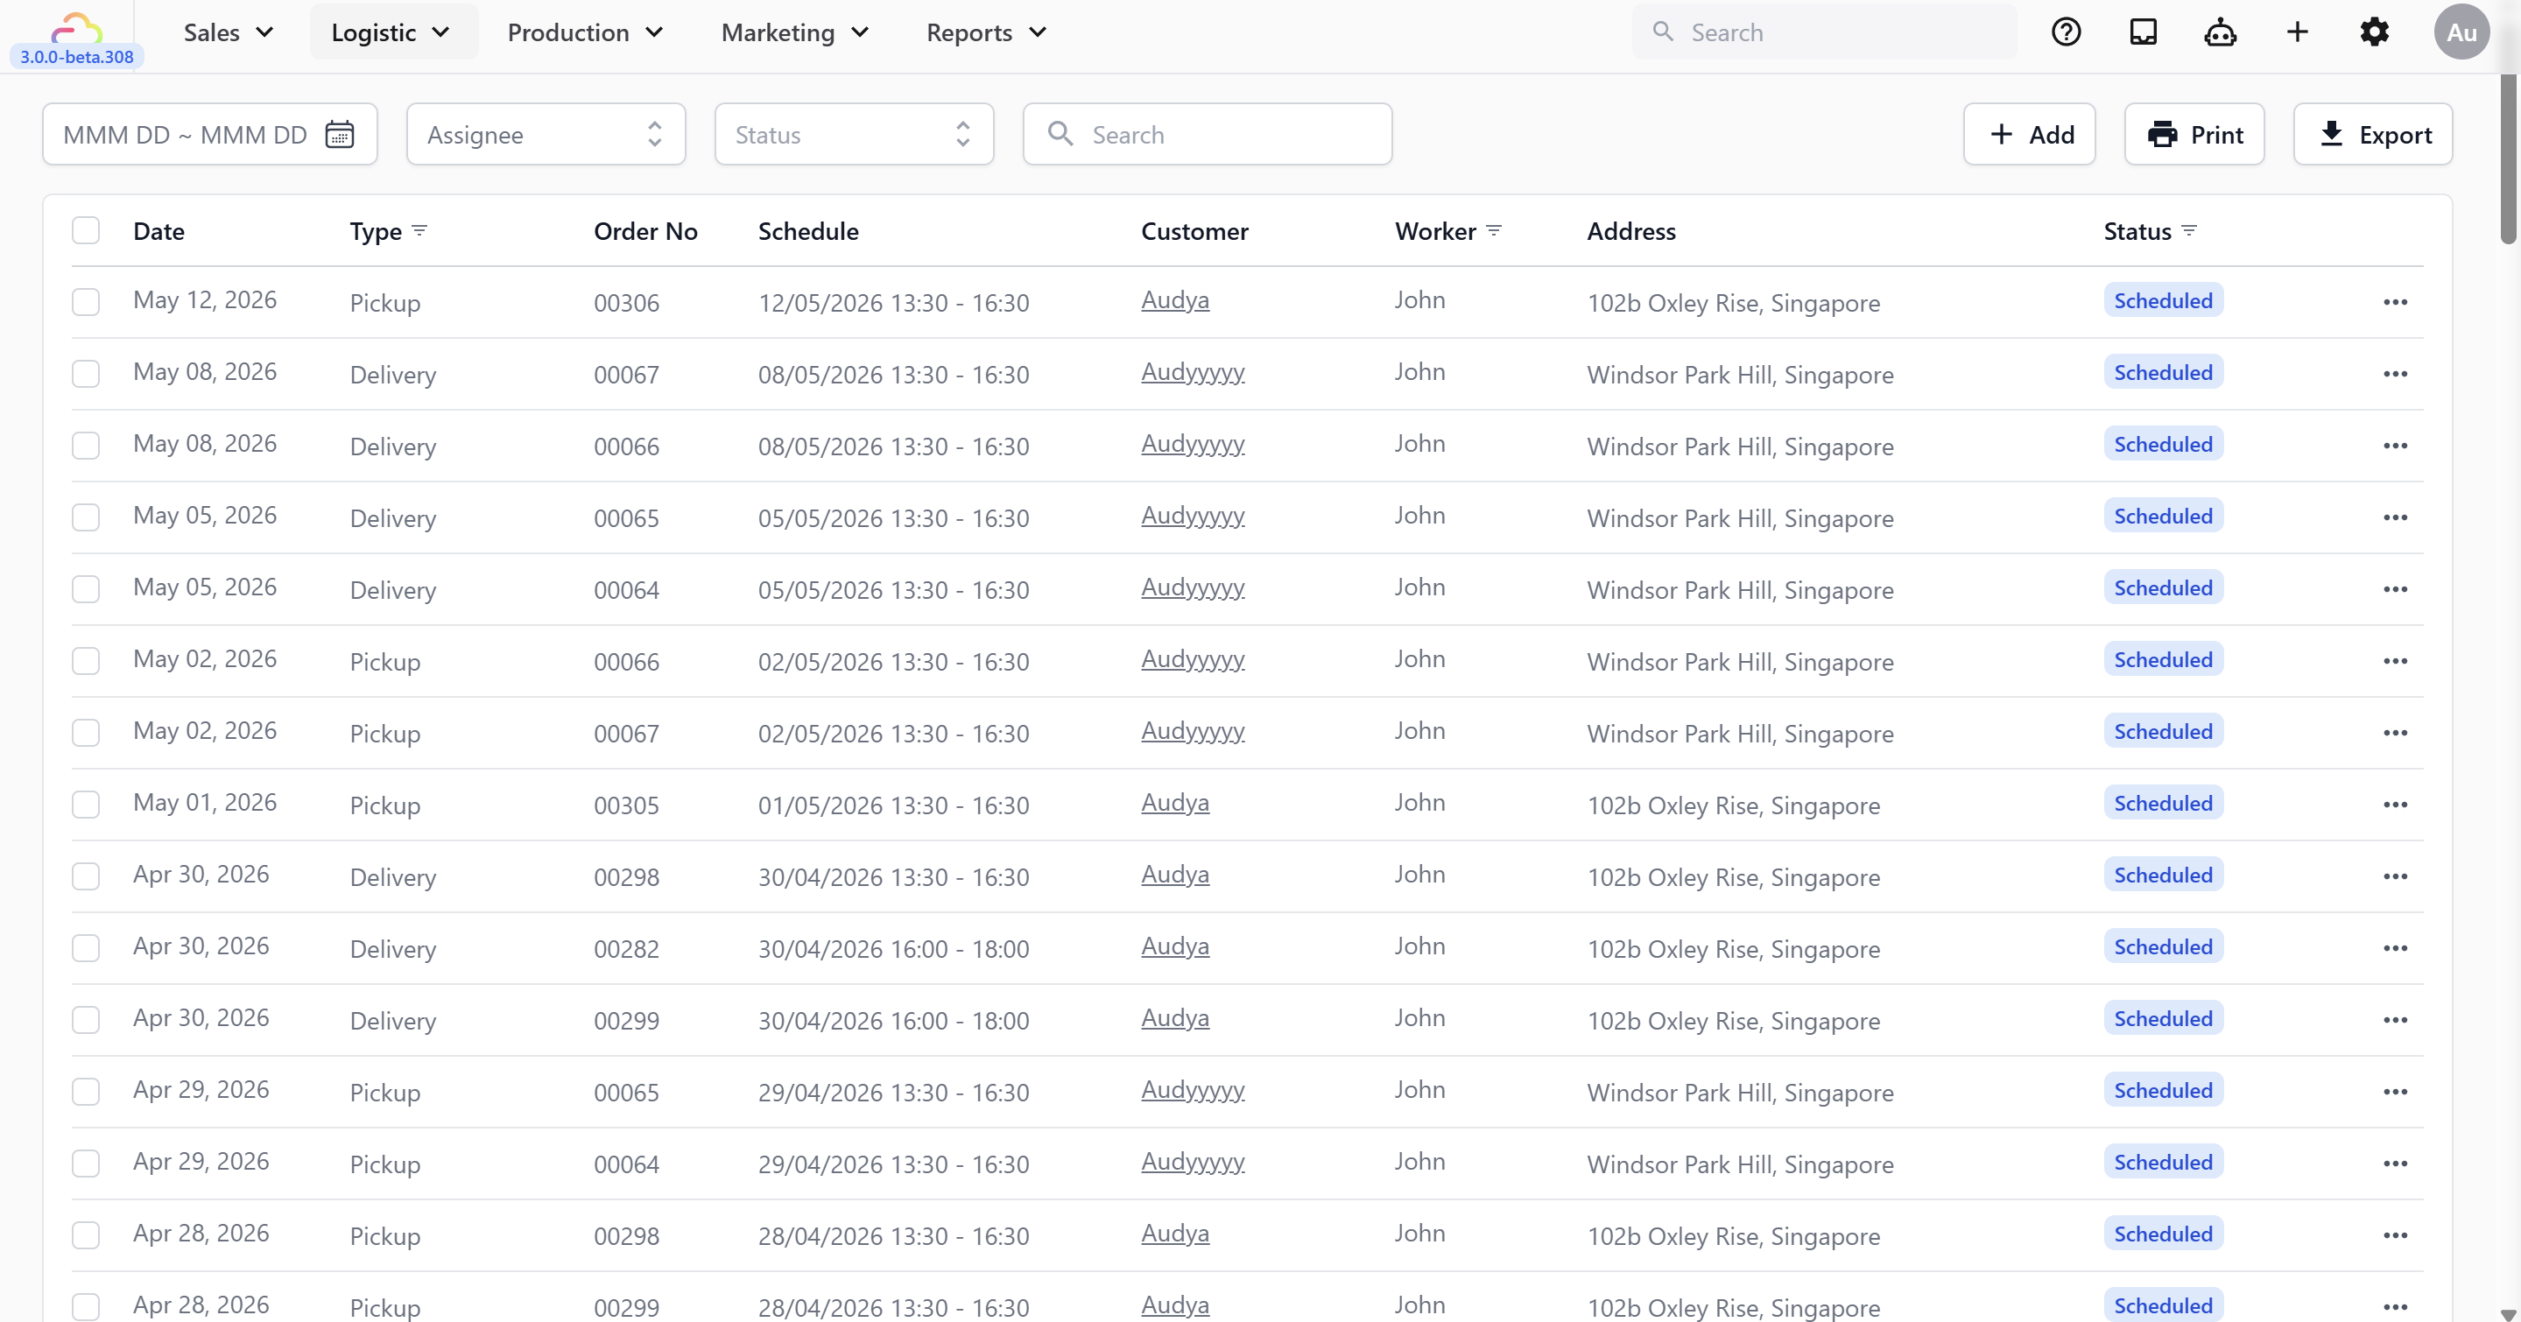Image resolution: width=2521 pixels, height=1322 pixels.
Task: Open the Status filter dropdown
Action: pyautogui.click(x=854, y=134)
